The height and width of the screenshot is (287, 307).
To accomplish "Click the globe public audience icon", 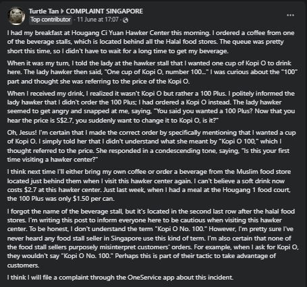I will [125, 20].
